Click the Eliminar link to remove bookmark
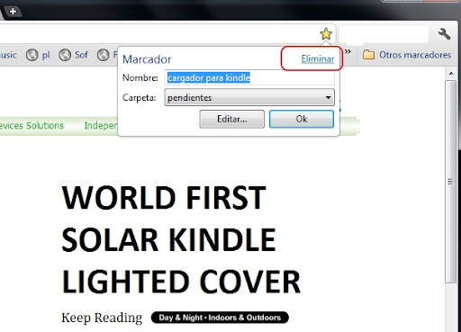Image resolution: width=461 pixels, height=332 pixels. 318,58
